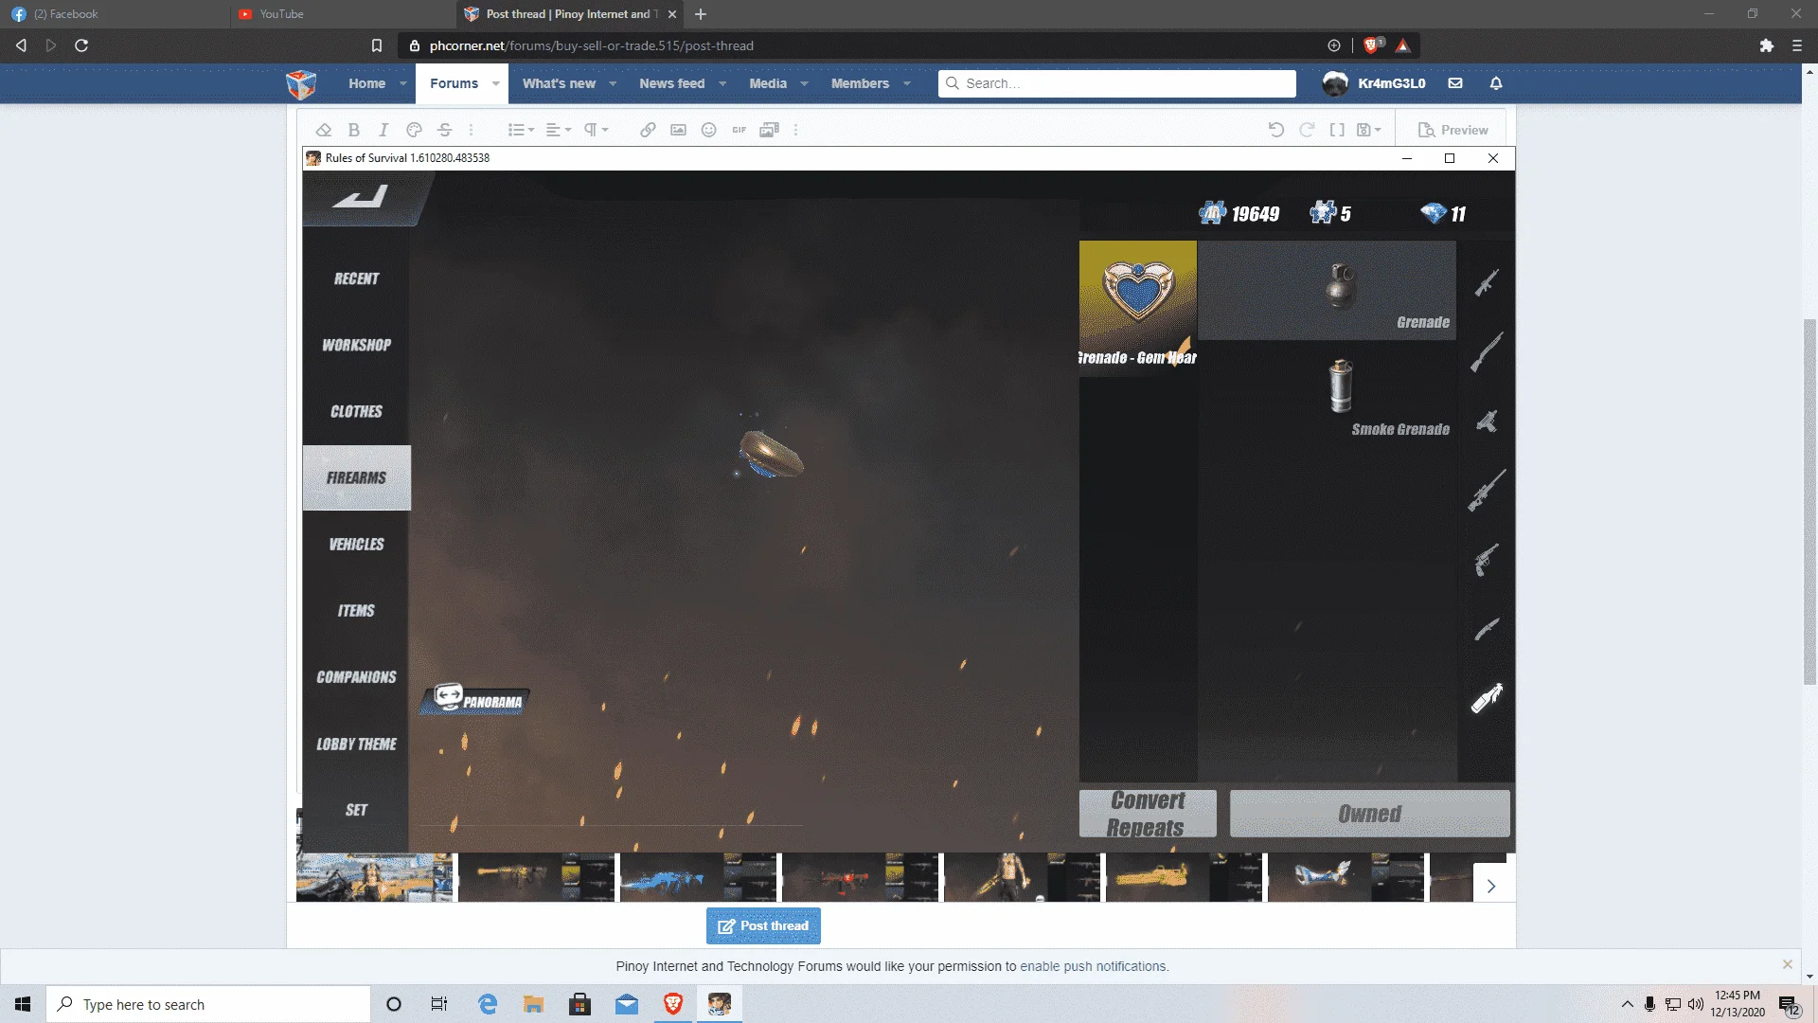The height and width of the screenshot is (1023, 1818).
Task: Click the redo icon in editor
Action: pyautogui.click(x=1307, y=130)
